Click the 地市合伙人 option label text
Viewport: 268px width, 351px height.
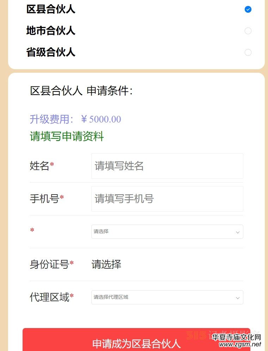[x=51, y=31]
